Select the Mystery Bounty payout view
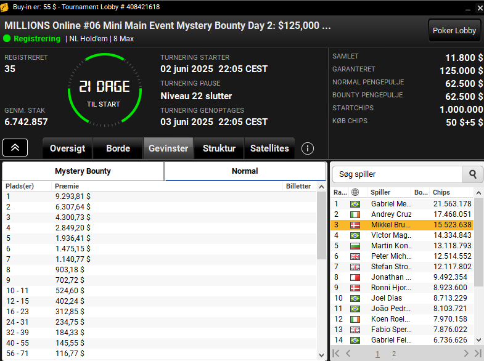This screenshot has width=484, height=361. point(83,171)
